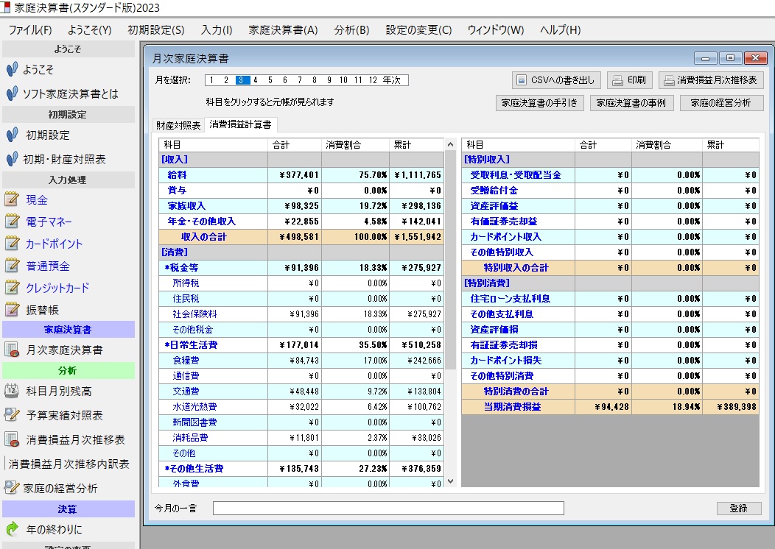The width and height of the screenshot is (775, 549).
Task: Click the icon beside 月次家庭決算書 in sidebar
Action: point(12,350)
